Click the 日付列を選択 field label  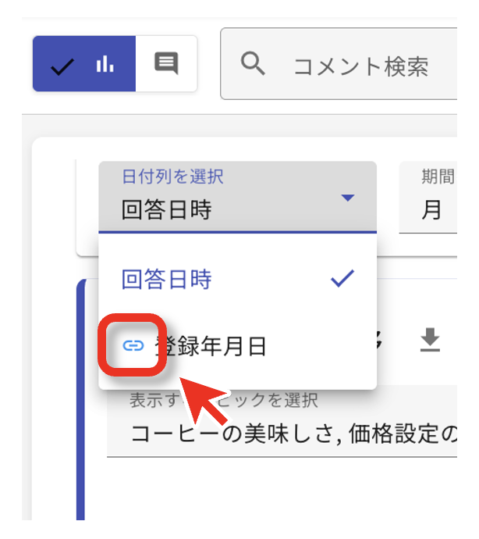tap(173, 177)
